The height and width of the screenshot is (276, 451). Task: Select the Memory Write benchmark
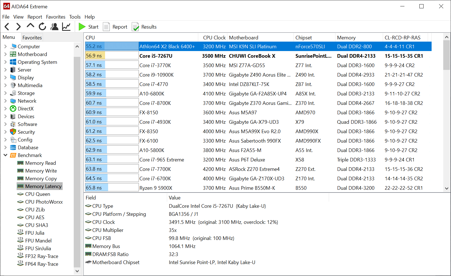(41, 171)
